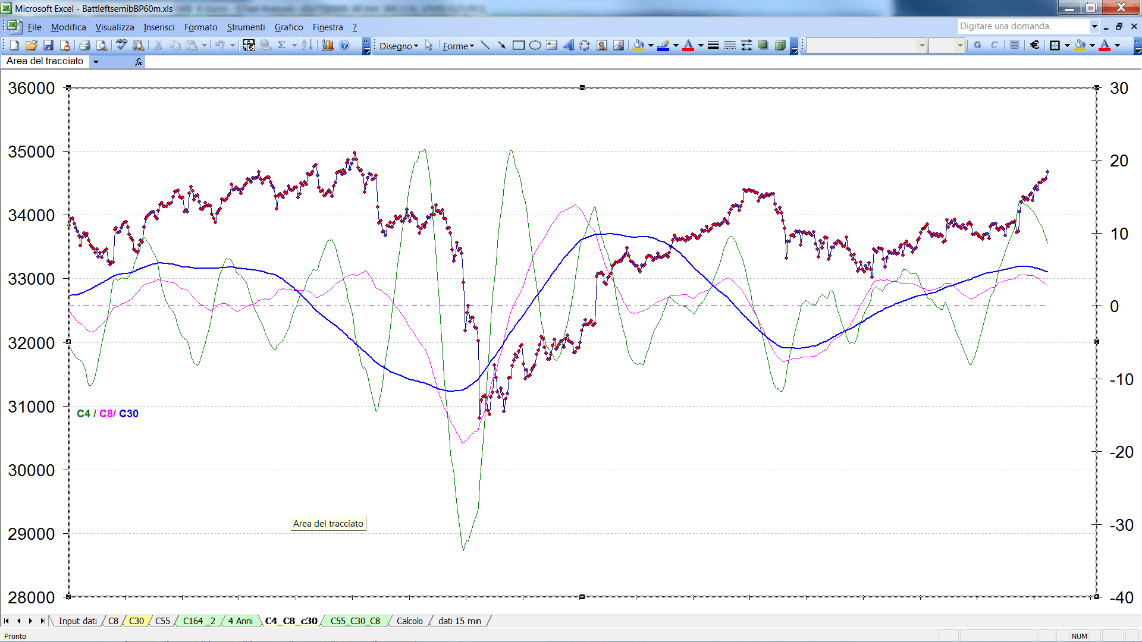Click the Sort ascending A-Z icon
Screen dimensions: 1142x642
[x=307, y=45]
